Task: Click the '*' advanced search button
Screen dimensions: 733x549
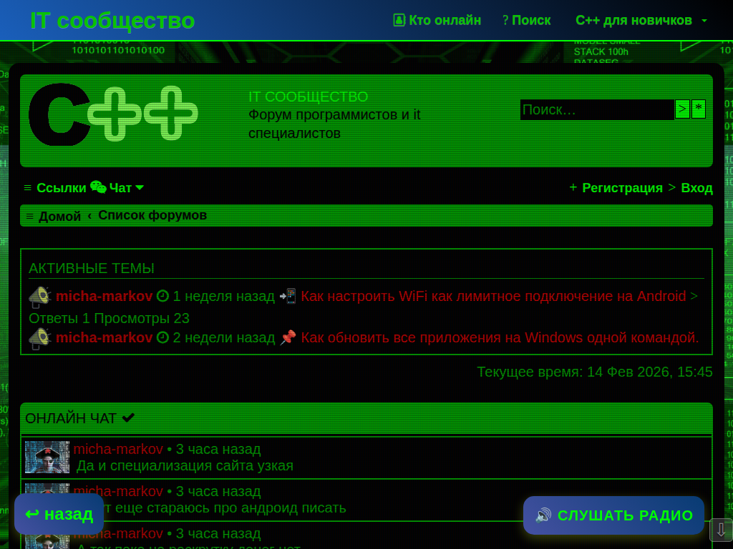Action: coord(699,109)
